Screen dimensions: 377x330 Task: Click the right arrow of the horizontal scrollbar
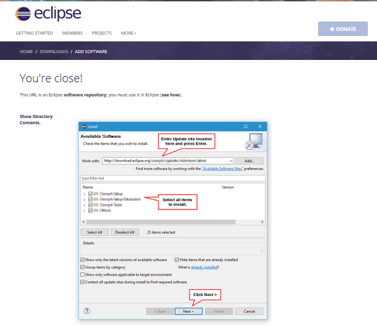tap(262, 222)
